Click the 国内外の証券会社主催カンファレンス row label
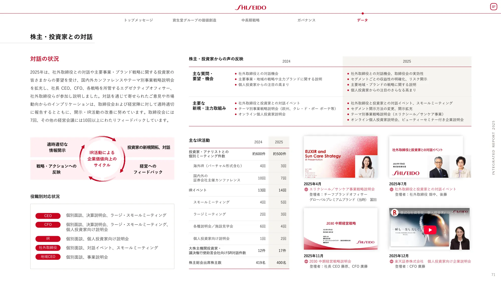 [217, 178]
